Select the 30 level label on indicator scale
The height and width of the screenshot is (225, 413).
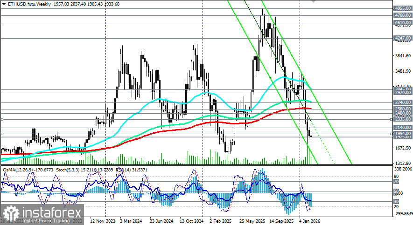click(396, 201)
